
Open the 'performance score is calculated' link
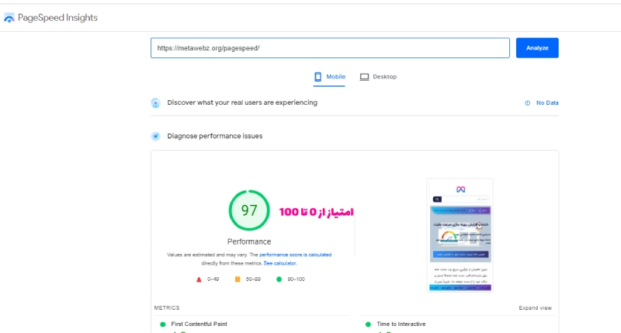point(296,255)
